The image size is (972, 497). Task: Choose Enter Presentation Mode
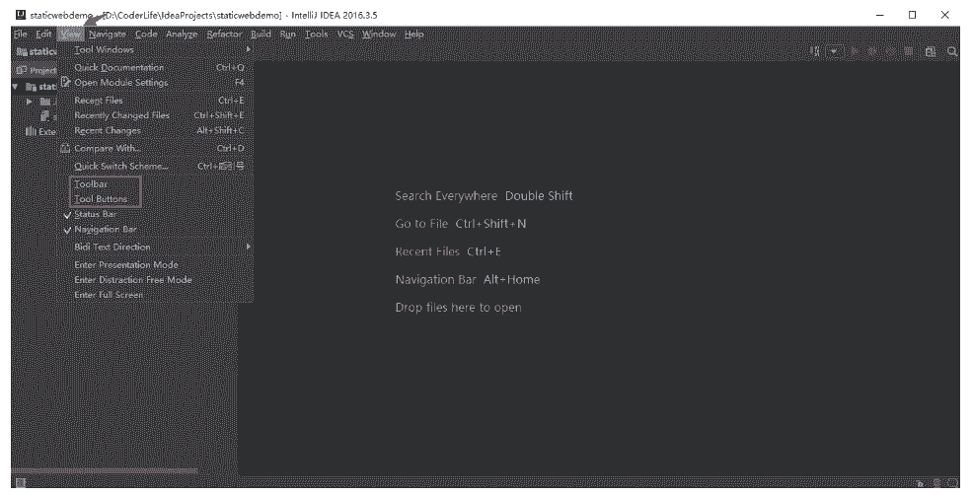click(126, 265)
